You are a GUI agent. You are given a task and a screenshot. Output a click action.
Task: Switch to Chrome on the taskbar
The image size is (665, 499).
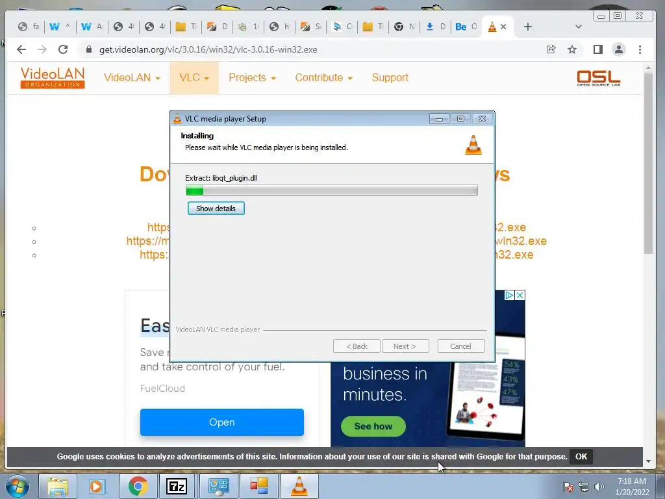(138, 486)
